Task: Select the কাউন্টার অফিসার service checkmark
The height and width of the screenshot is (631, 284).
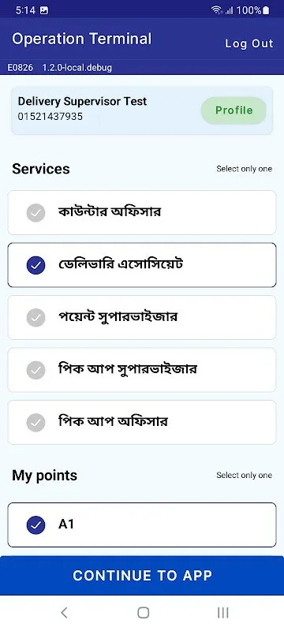Action: coord(35,213)
